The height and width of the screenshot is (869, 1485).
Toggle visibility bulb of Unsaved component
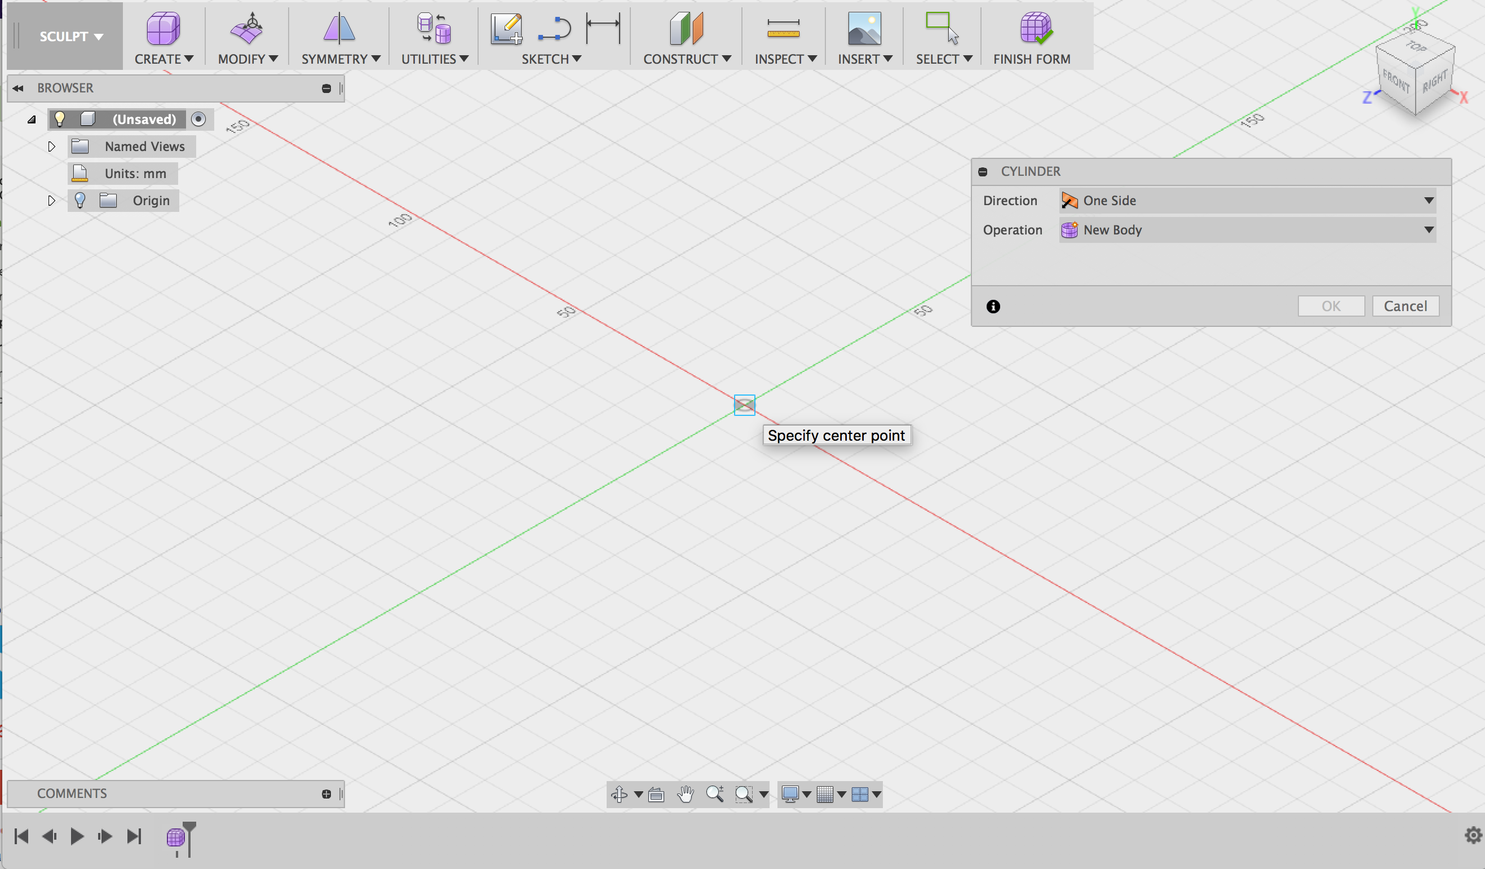[x=60, y=119]
